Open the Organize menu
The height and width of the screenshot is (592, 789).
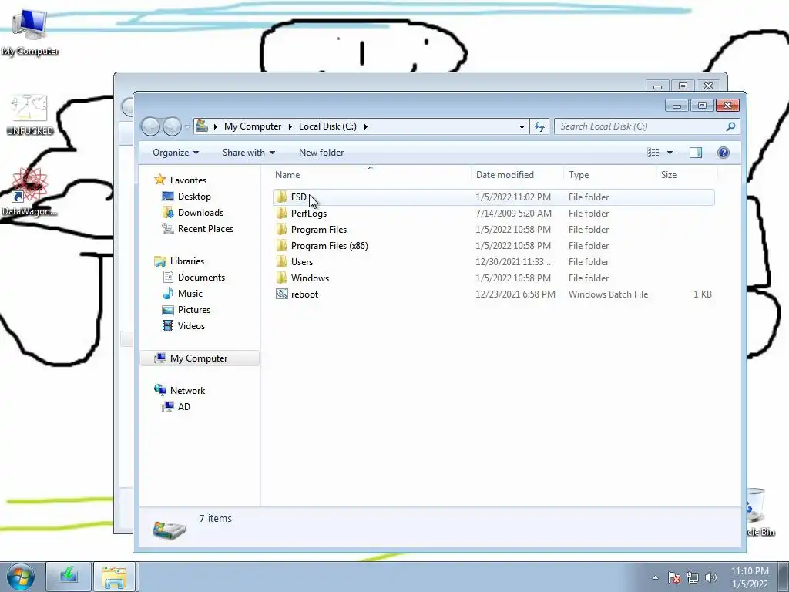coord(176,153)
